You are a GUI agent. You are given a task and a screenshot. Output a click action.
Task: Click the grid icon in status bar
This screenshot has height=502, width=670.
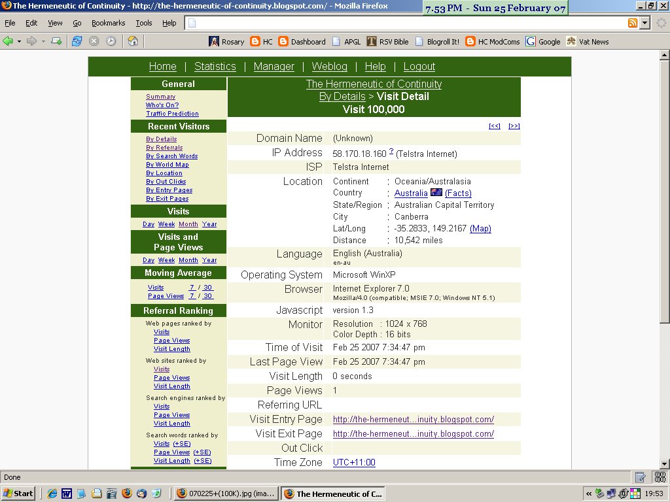pyautogui.click(x=660, y=477)
